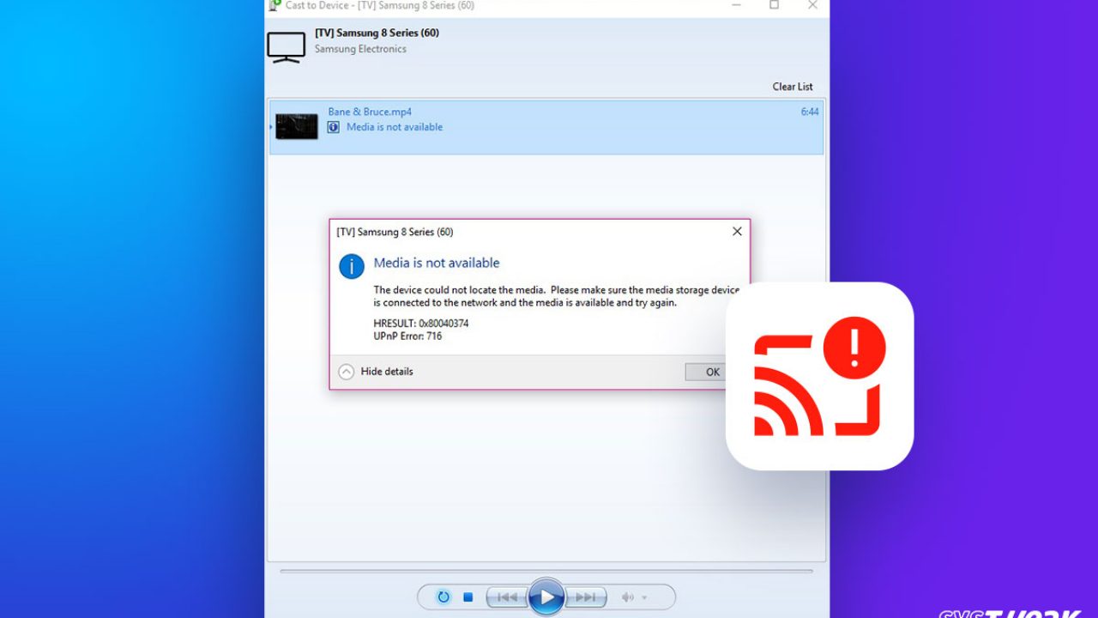The width and height of the screenshot is (1098, 618).
Task: Mute using the speaker volume icon
Action: [x=628, y=597]
